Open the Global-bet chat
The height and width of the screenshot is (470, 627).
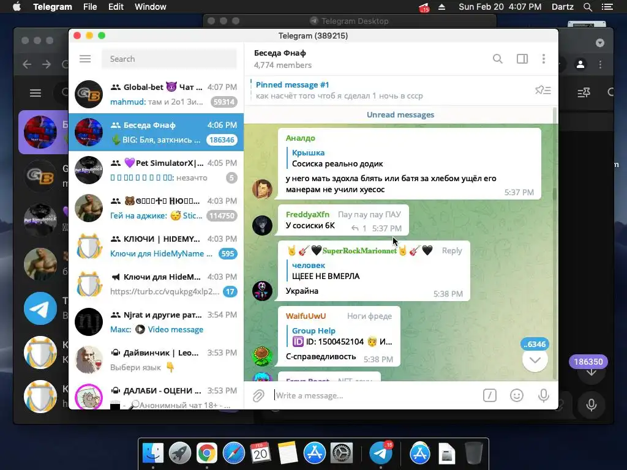(156, 94)
